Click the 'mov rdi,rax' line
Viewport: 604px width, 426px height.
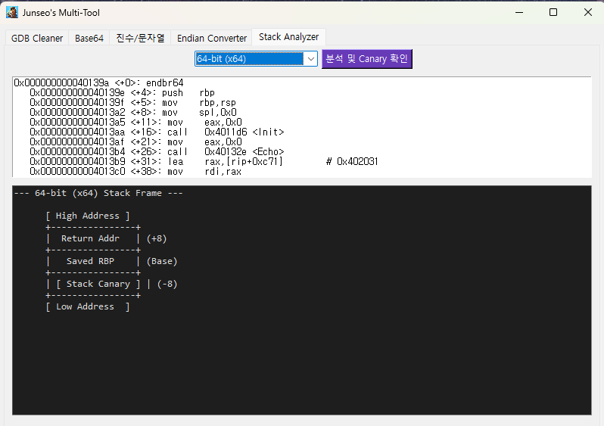pyautogui.click(x=135, y=172)
